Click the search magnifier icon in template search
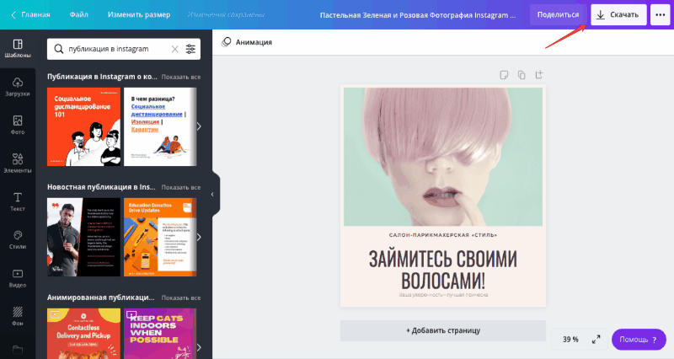This screenshot has width=674, height=359. (59, 49)
